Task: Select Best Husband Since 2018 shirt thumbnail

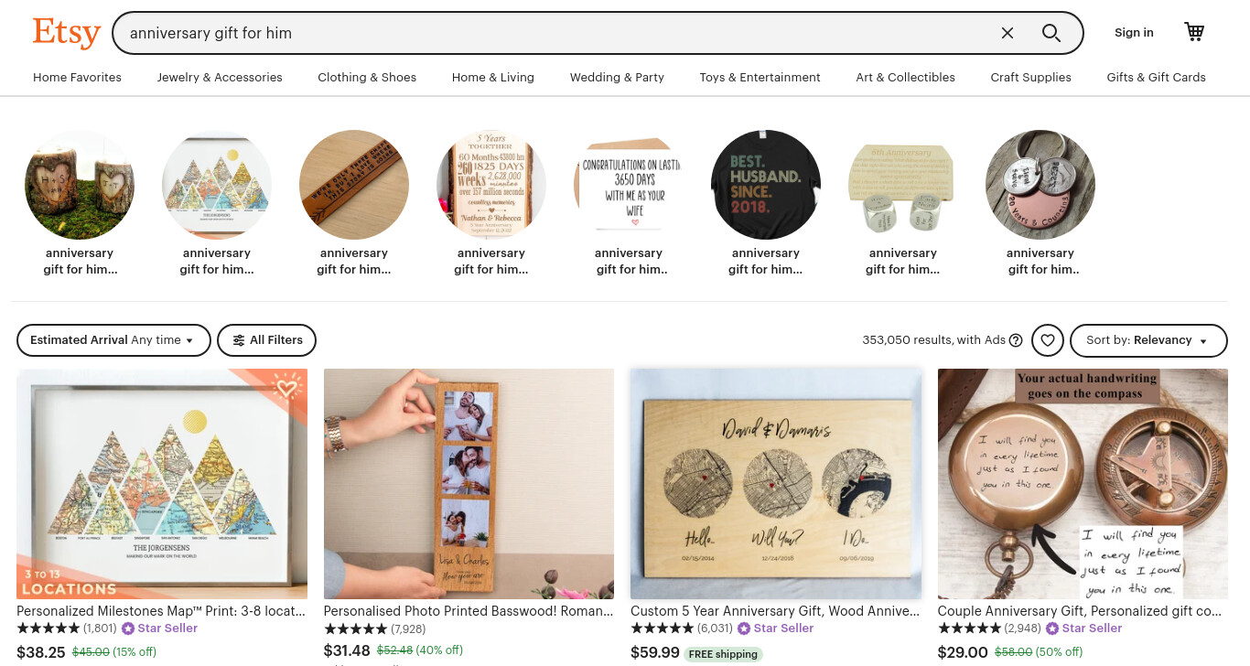Action: 766,185
